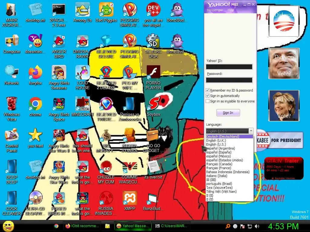Viewport: 310px width, 232px height.
Task: Click the taskbar Chrome quick-launch icon
Action: pyautogui.click(x=56, y=226)
